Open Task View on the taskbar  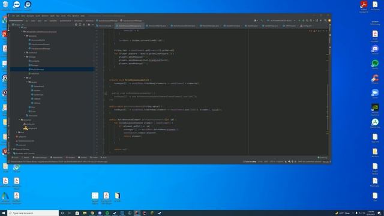coord(70,213)
